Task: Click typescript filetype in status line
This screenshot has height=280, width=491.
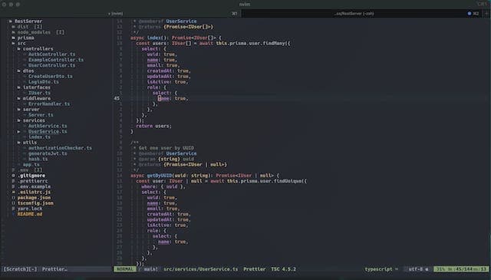Action: point(378,269)
